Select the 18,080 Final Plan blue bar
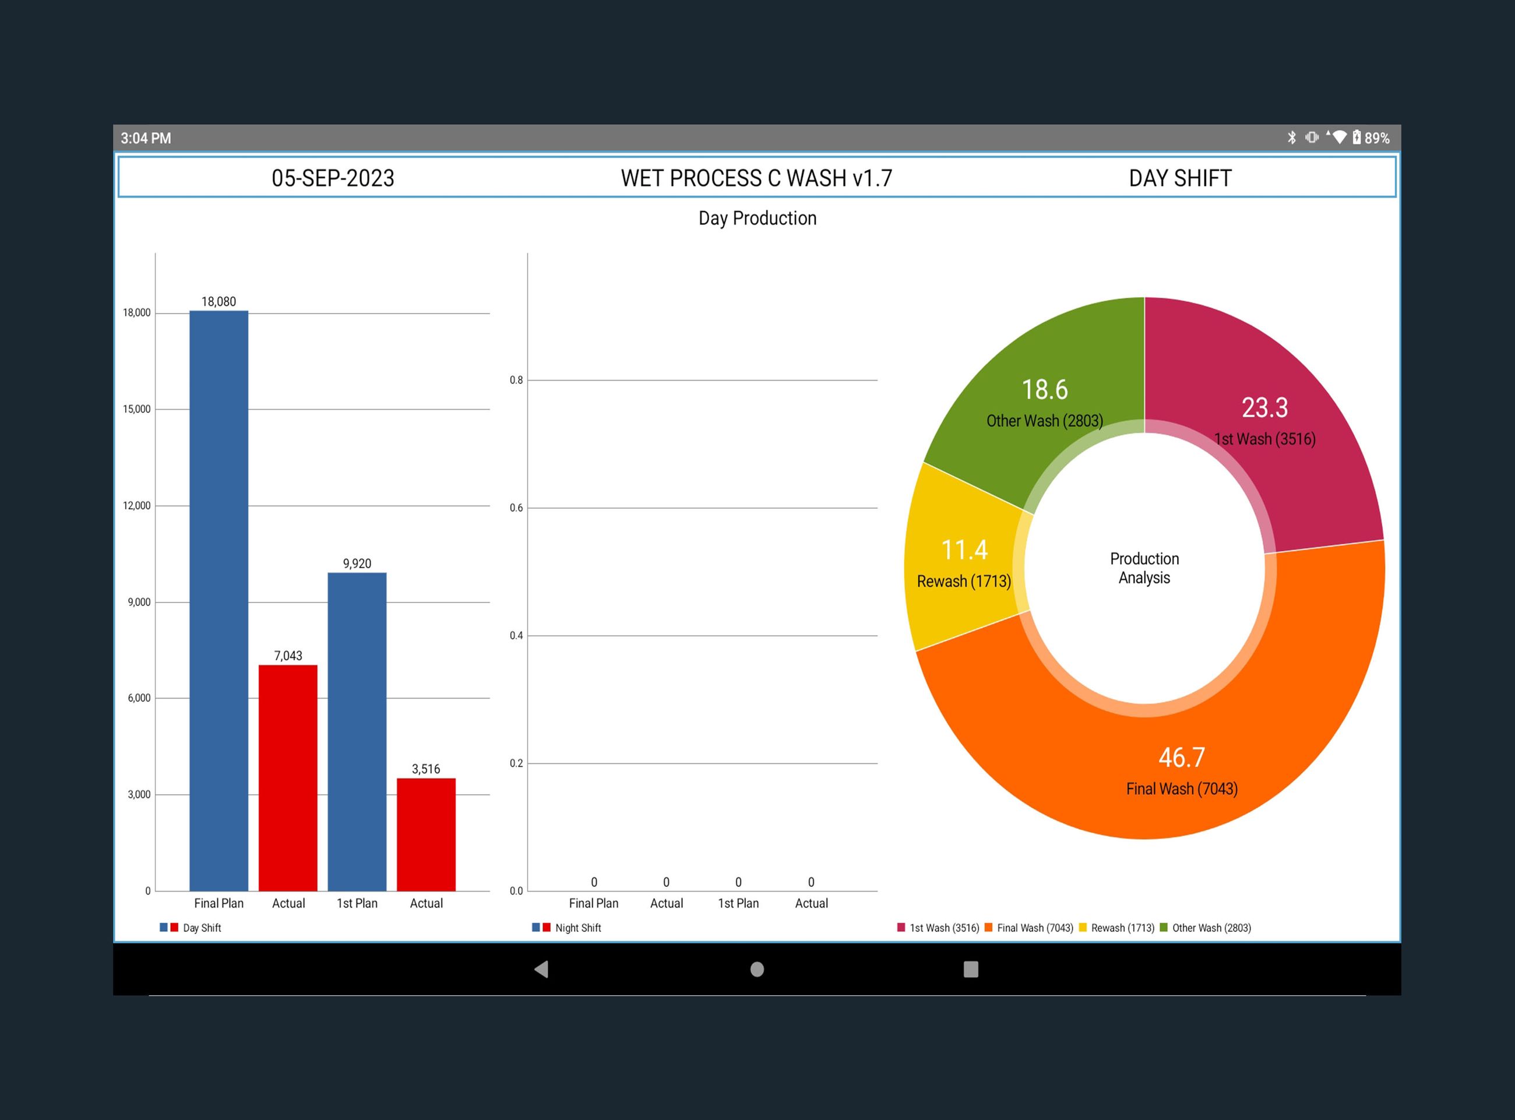Image resolution: width=1515 pixels, height=1120 pixels. [219, 600]
